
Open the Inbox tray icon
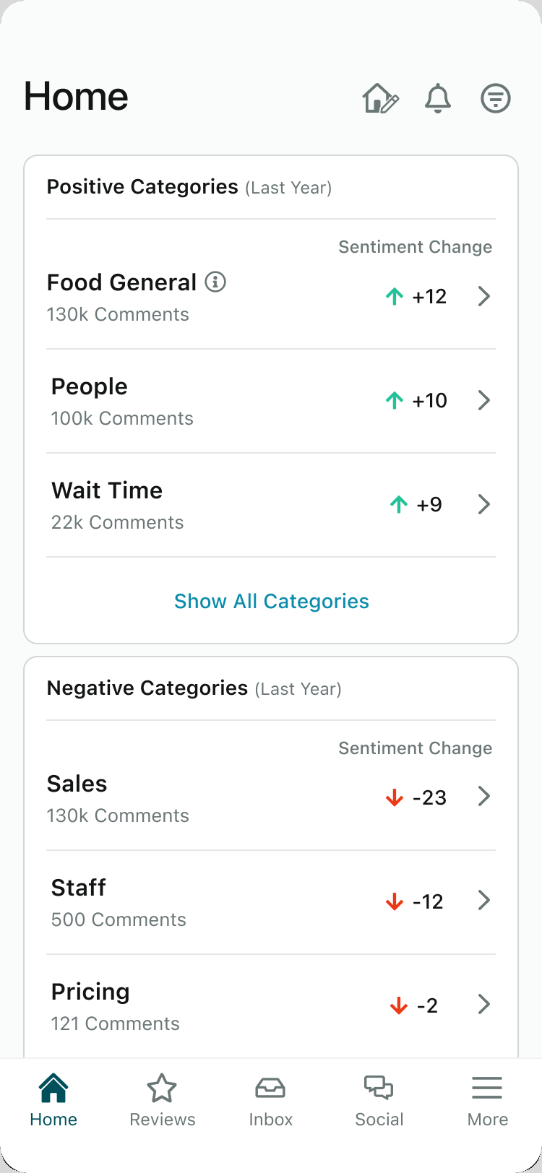point(270,1088)
